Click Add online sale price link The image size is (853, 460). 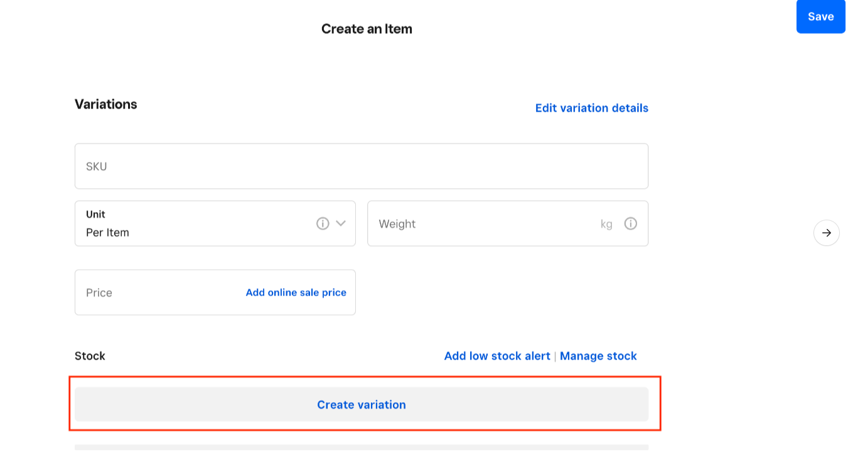click(296, 292)
